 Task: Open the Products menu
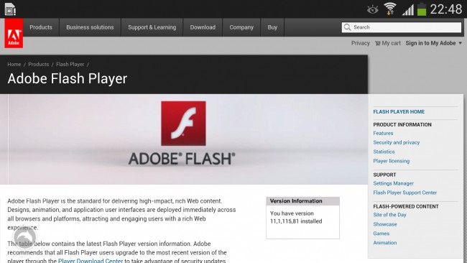pos(41,27)
